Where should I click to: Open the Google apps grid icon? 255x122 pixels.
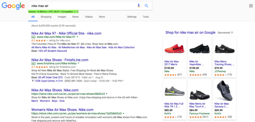tap(251, 6)
